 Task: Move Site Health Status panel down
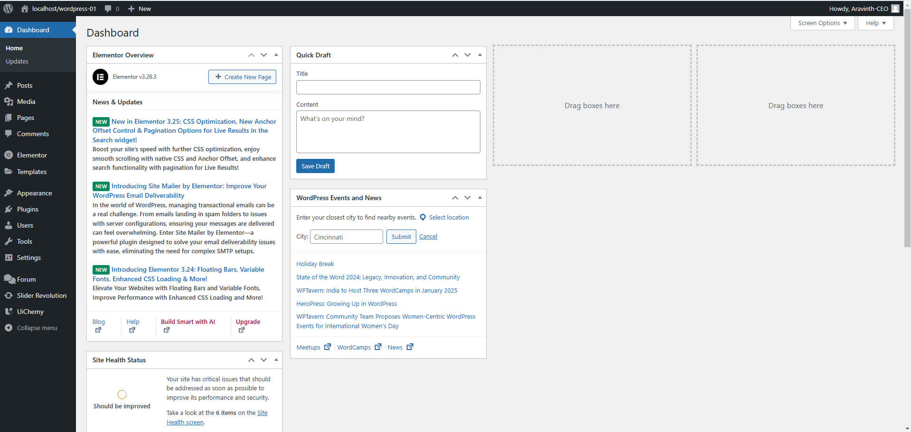[264, 360]
